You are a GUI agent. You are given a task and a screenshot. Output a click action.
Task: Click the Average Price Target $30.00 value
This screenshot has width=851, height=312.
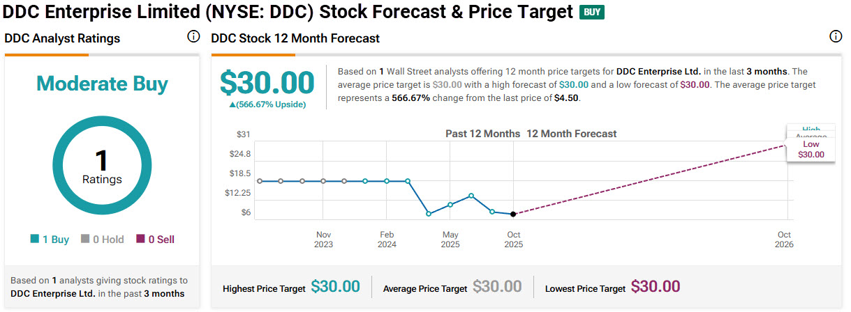[x=497, y=286]
